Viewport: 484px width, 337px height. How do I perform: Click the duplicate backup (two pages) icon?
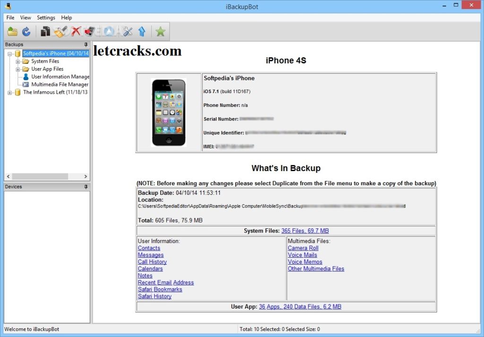pyautogui.click(x=45, y=32)
